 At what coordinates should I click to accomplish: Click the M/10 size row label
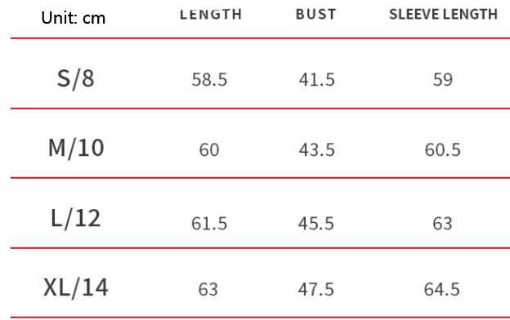(x=76, y=148)
